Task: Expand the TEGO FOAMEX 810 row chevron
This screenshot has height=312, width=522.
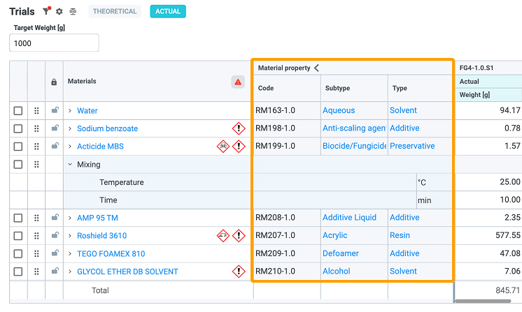Action: pyautogui.click(x=70, y=254)
